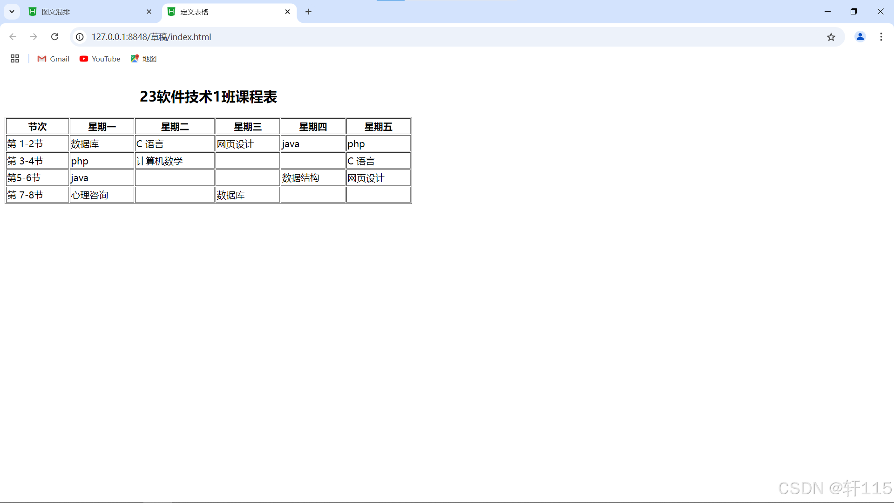Open a new tab with plus button

308,12
